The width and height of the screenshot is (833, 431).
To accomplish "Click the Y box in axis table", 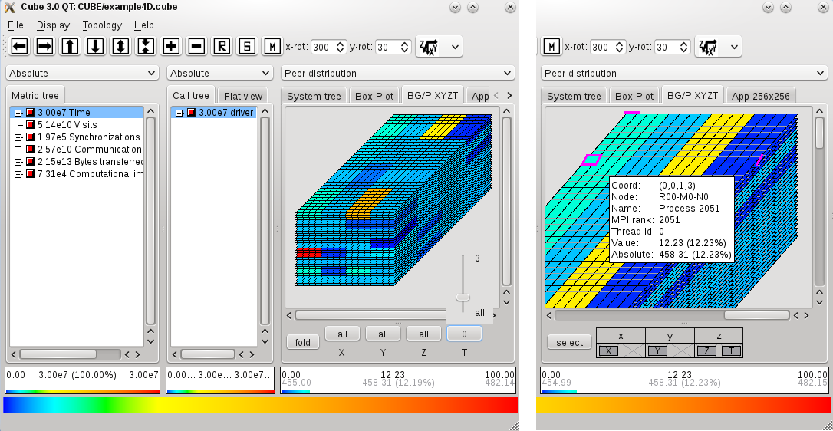I will [657, 350].
